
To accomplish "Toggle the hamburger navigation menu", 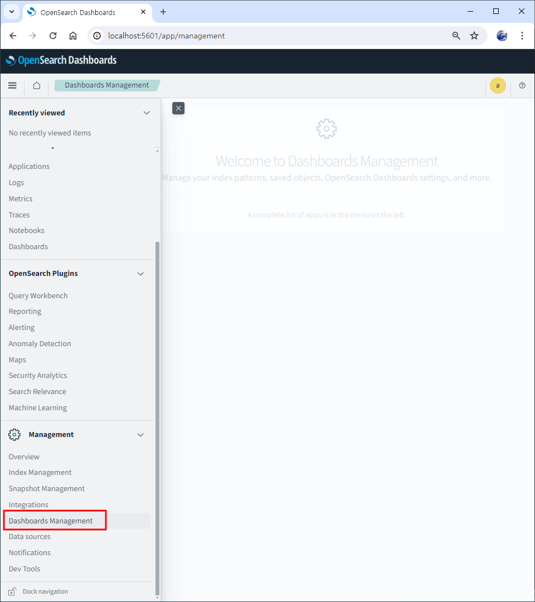I will [x=12, y=85].
